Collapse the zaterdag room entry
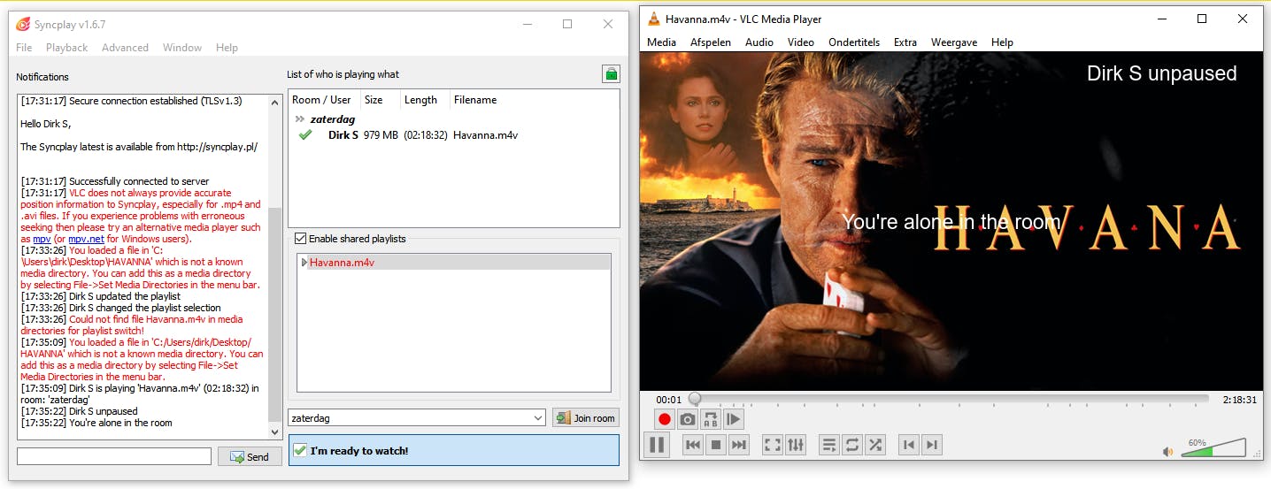 click(300, 119)
